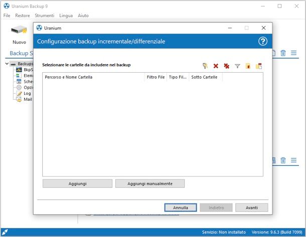Click the Nuovo drive icon in main window
The width and height of the screenshot is (306, 237).
click(x=19, y=30)
